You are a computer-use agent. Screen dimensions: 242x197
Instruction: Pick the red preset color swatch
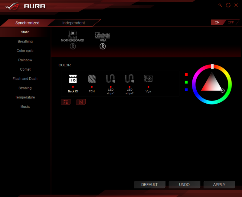point(186,75)
